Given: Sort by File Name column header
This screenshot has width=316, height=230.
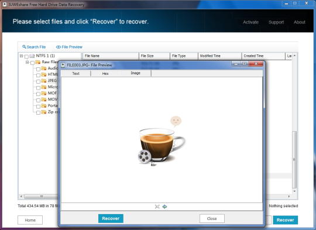Looking at the screenshot, I should 111,56.
